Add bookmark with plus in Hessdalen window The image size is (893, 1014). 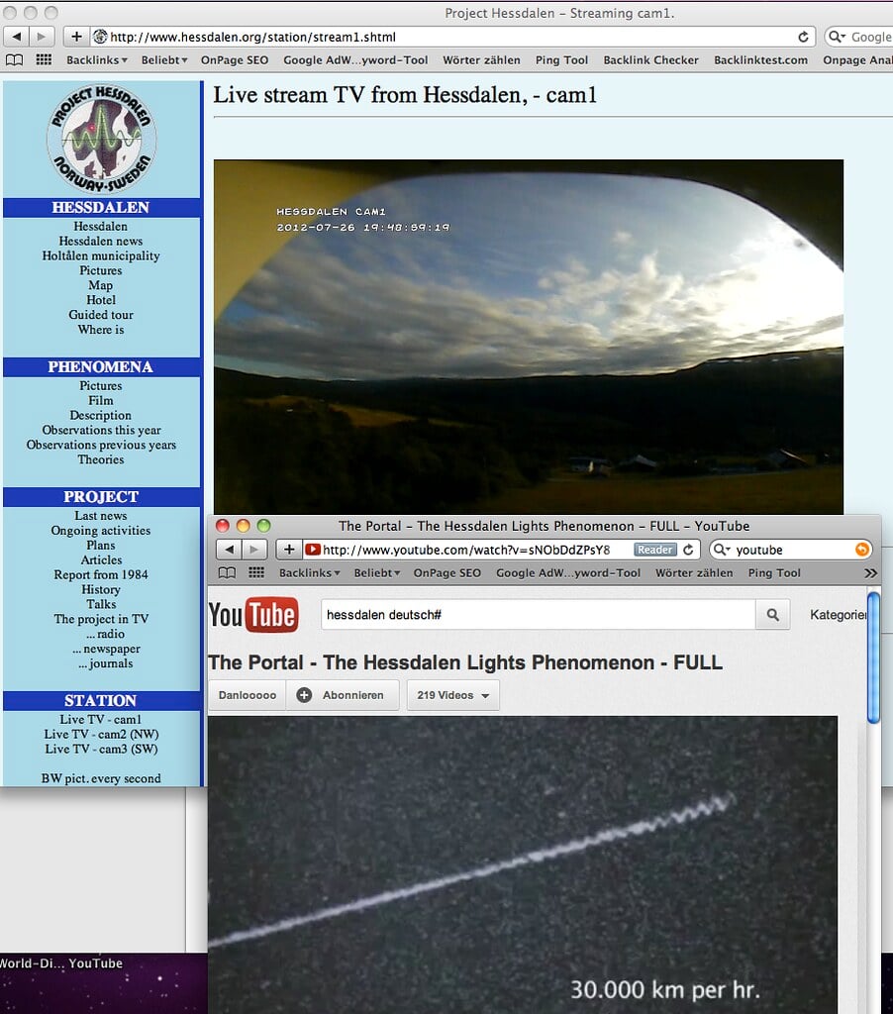click(x=76, y=37)
